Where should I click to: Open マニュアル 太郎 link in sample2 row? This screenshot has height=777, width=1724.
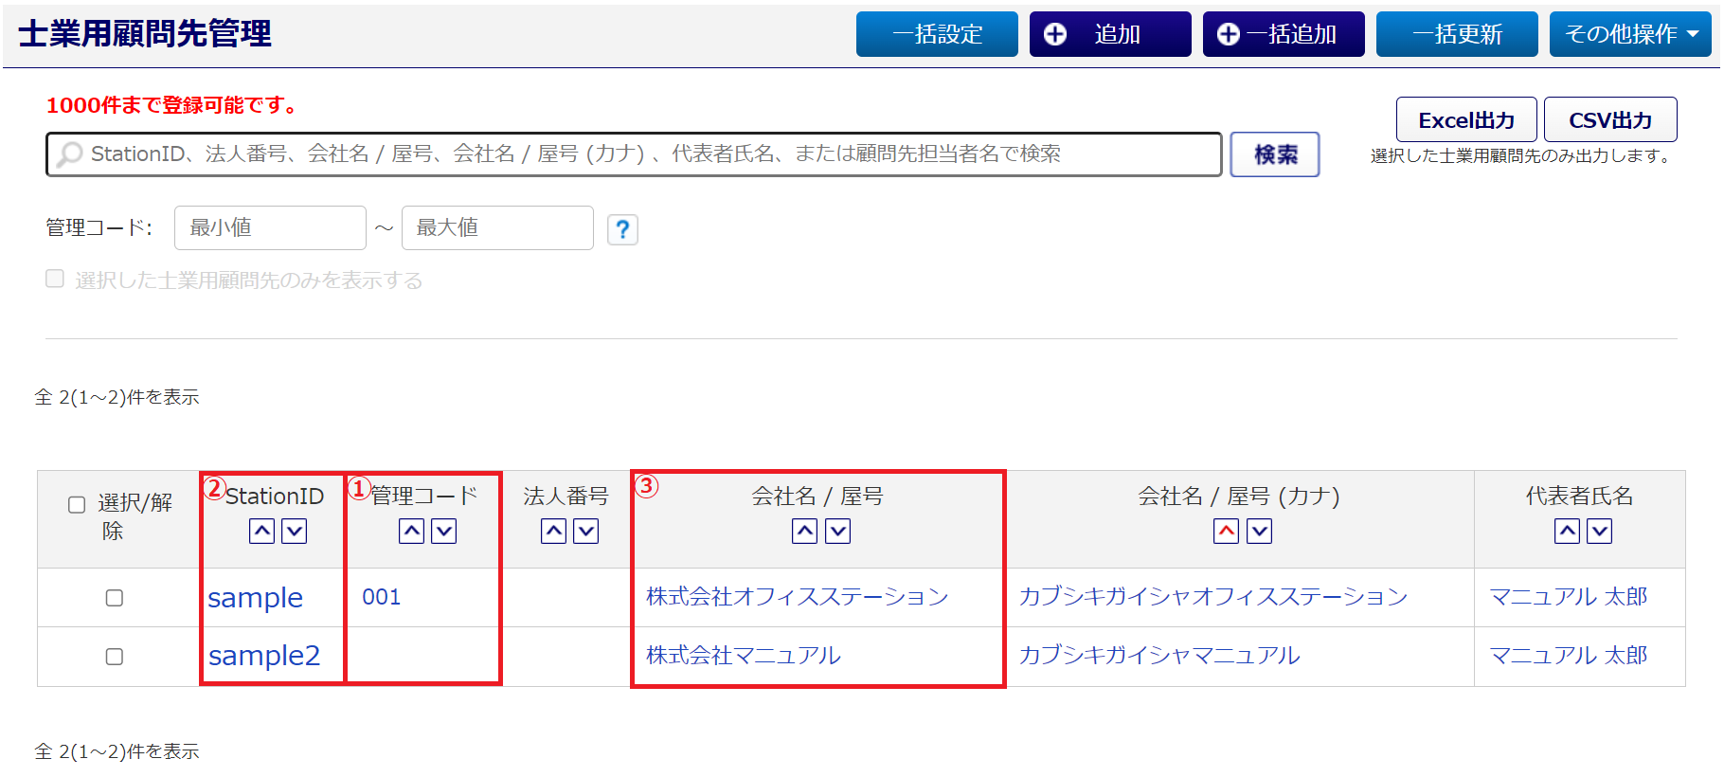pos(1569,656)
